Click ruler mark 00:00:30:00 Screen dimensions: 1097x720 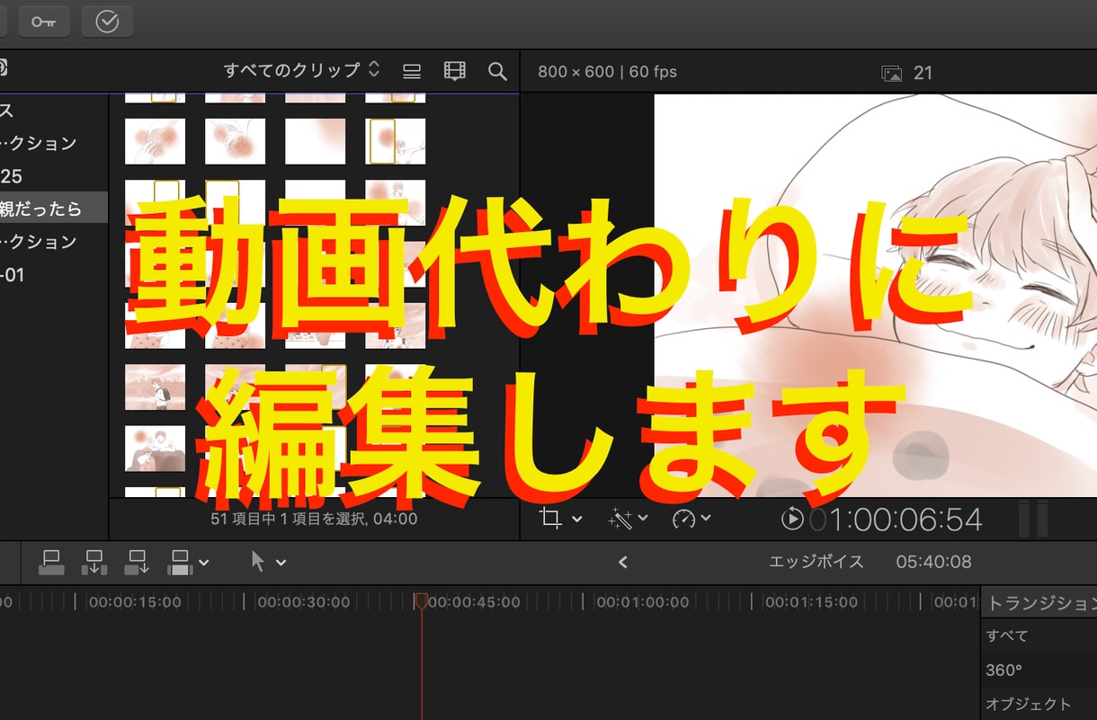click(x=304, y=602)
